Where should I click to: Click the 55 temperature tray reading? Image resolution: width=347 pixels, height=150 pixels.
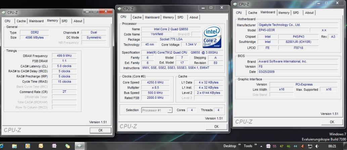[x=275, y=146]
